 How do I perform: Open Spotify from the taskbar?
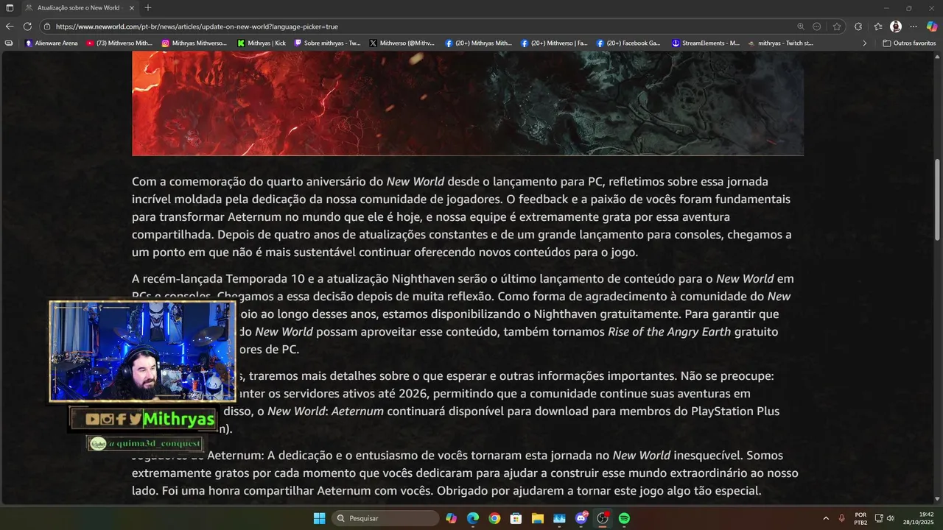click(x=624, y=518)
